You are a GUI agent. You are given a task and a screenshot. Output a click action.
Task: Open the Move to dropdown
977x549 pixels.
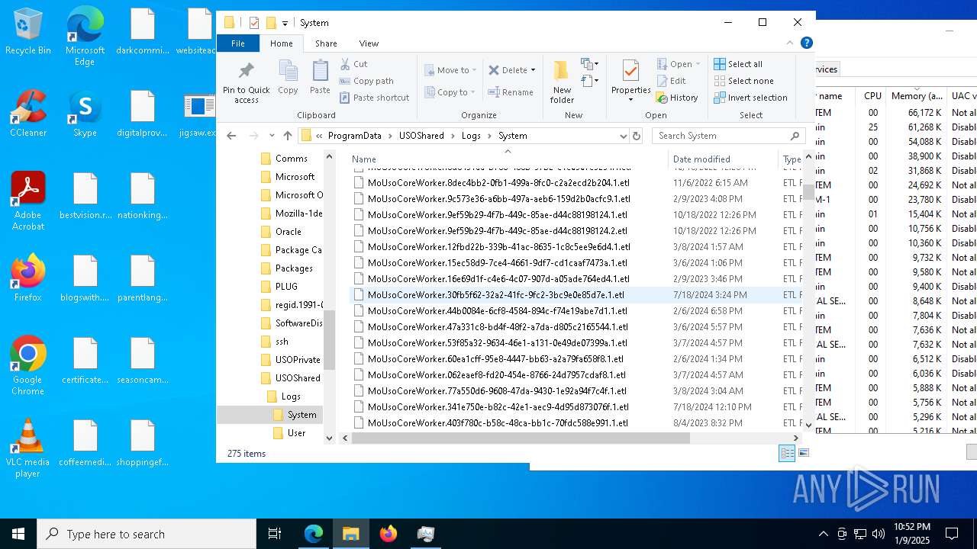[x=450, y=70]
